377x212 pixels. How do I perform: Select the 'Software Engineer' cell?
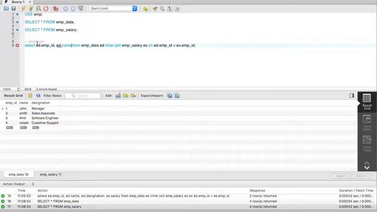click(x=45, y=118)
